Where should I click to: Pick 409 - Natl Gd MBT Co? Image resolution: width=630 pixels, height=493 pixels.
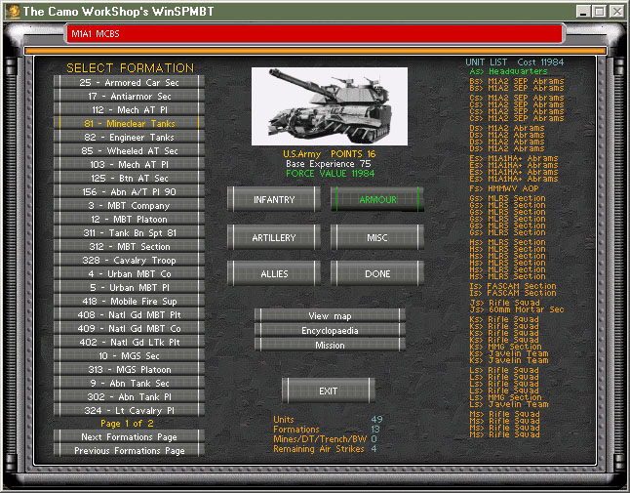(x=129, y=329)
